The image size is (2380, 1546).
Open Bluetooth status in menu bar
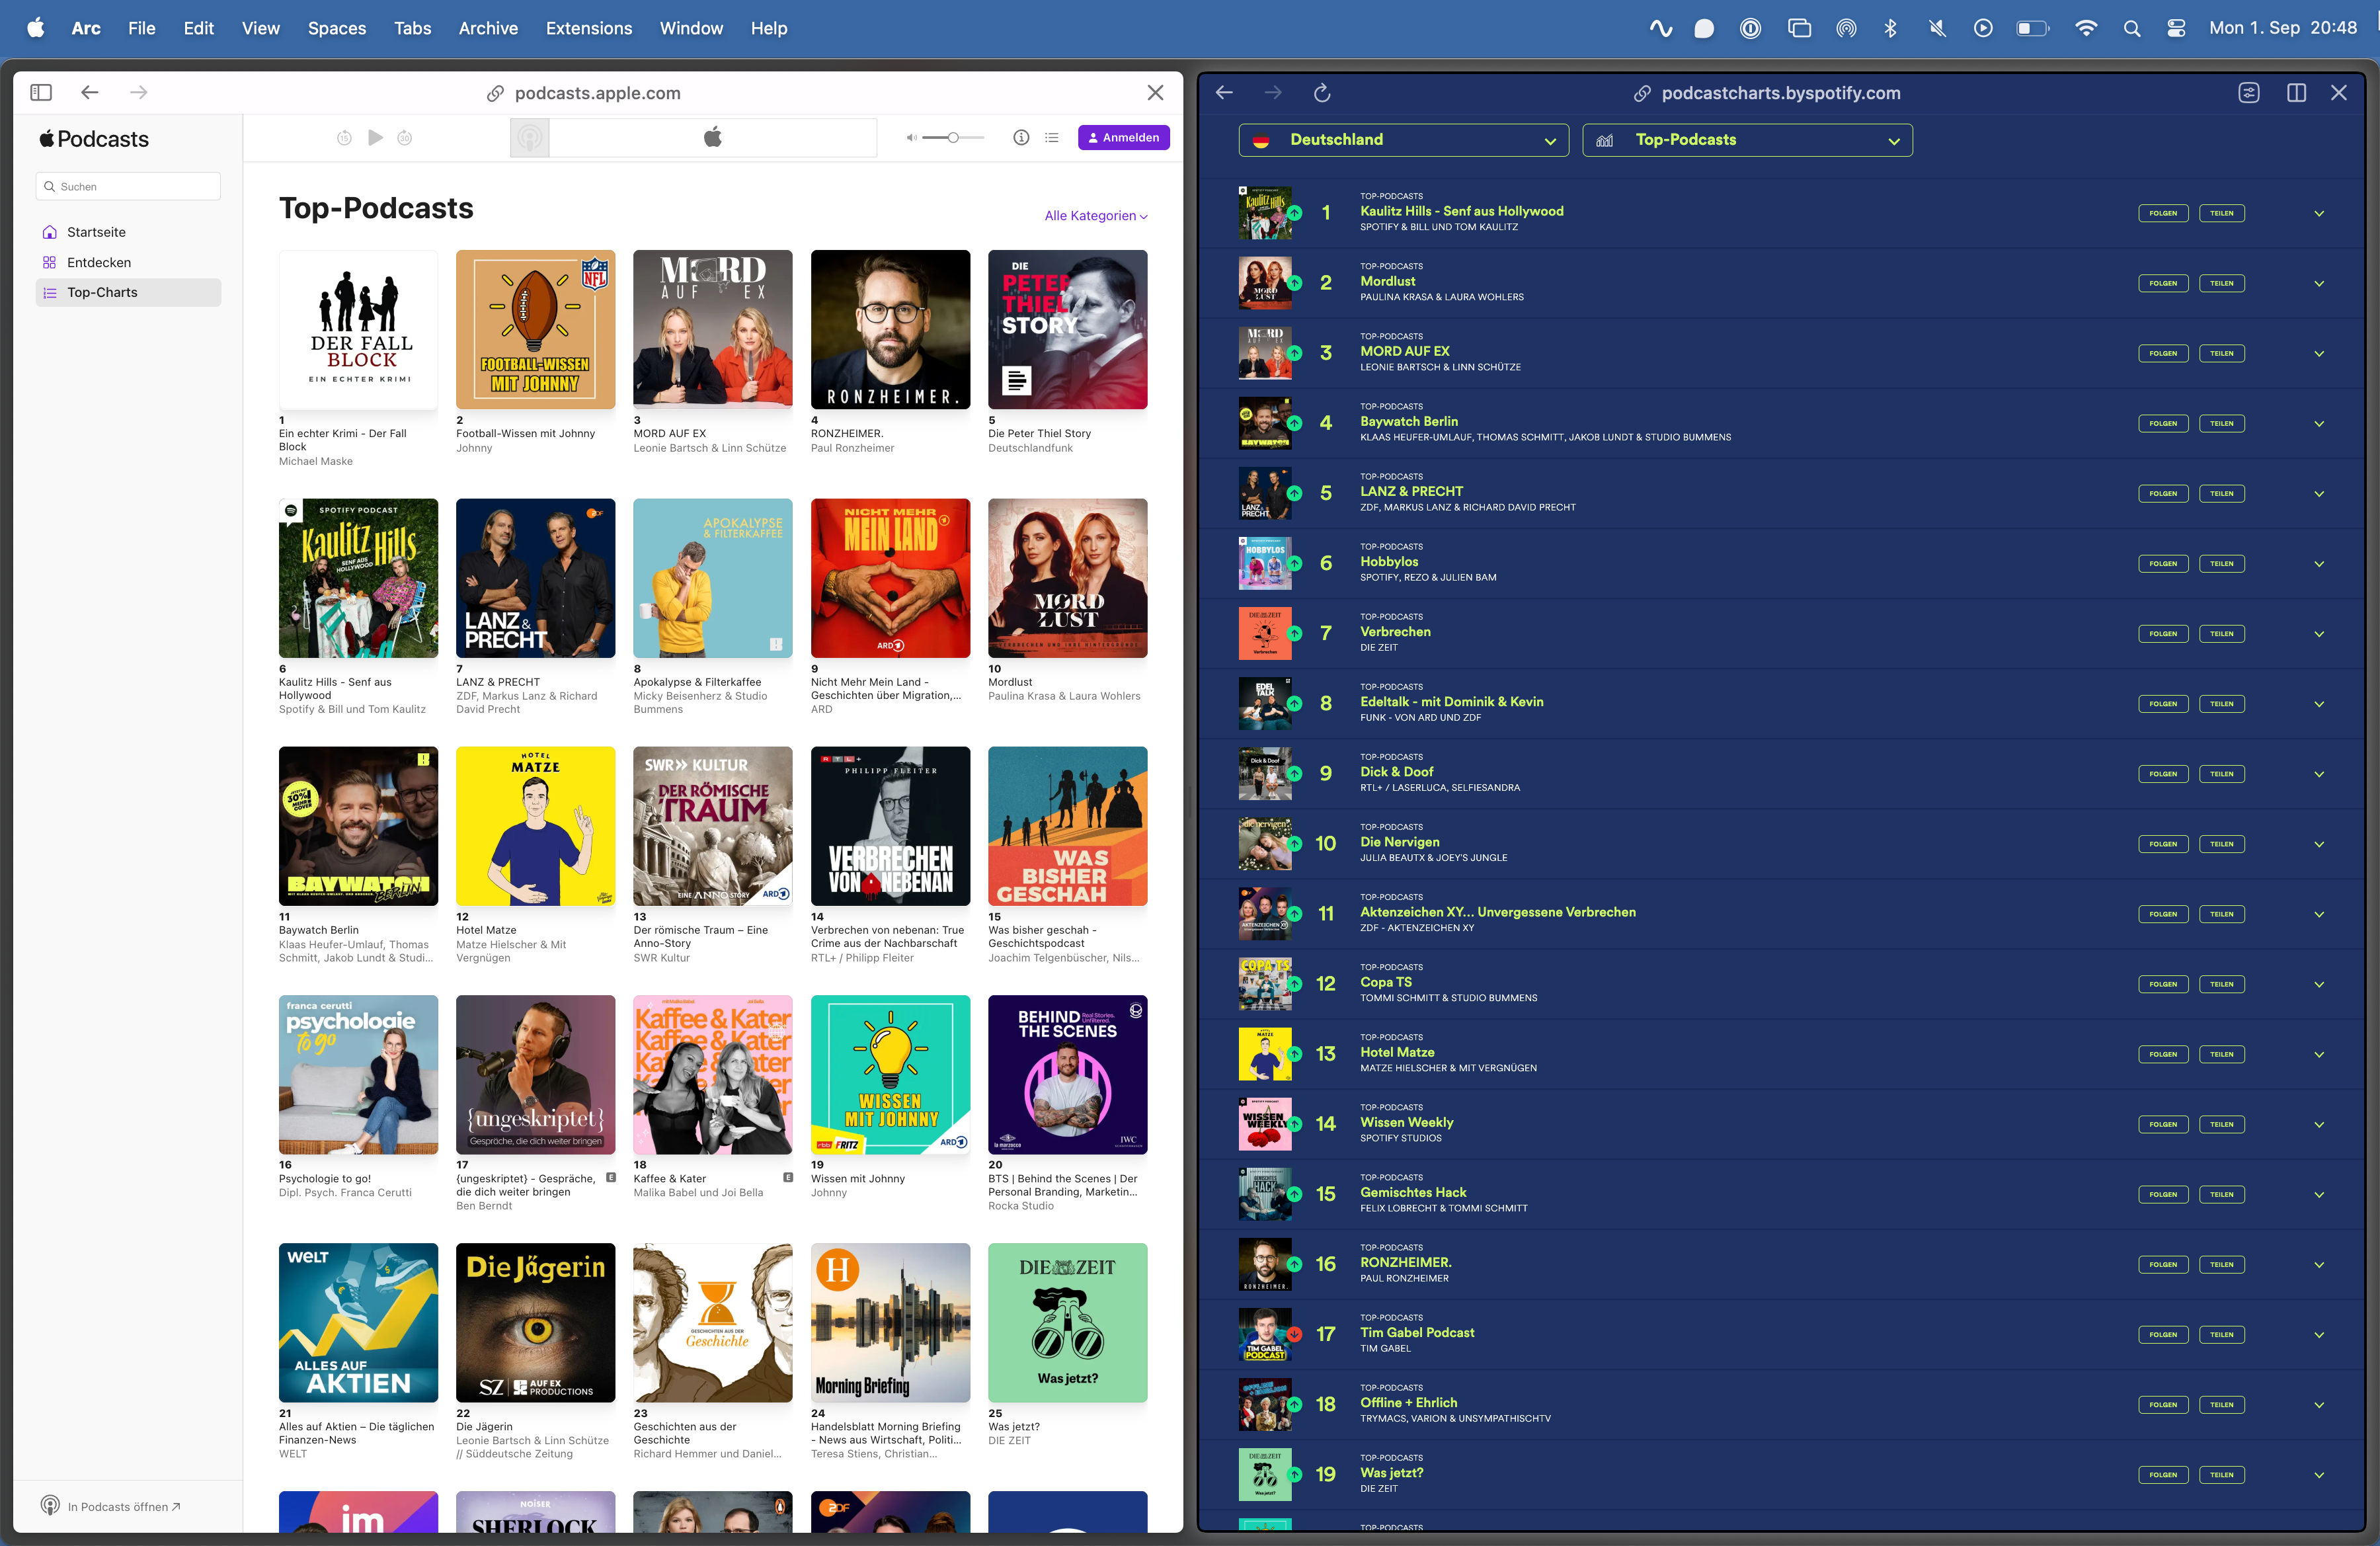tap(1889, 28)
